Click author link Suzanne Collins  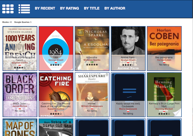pyautogui.click(x=56, y=109)
